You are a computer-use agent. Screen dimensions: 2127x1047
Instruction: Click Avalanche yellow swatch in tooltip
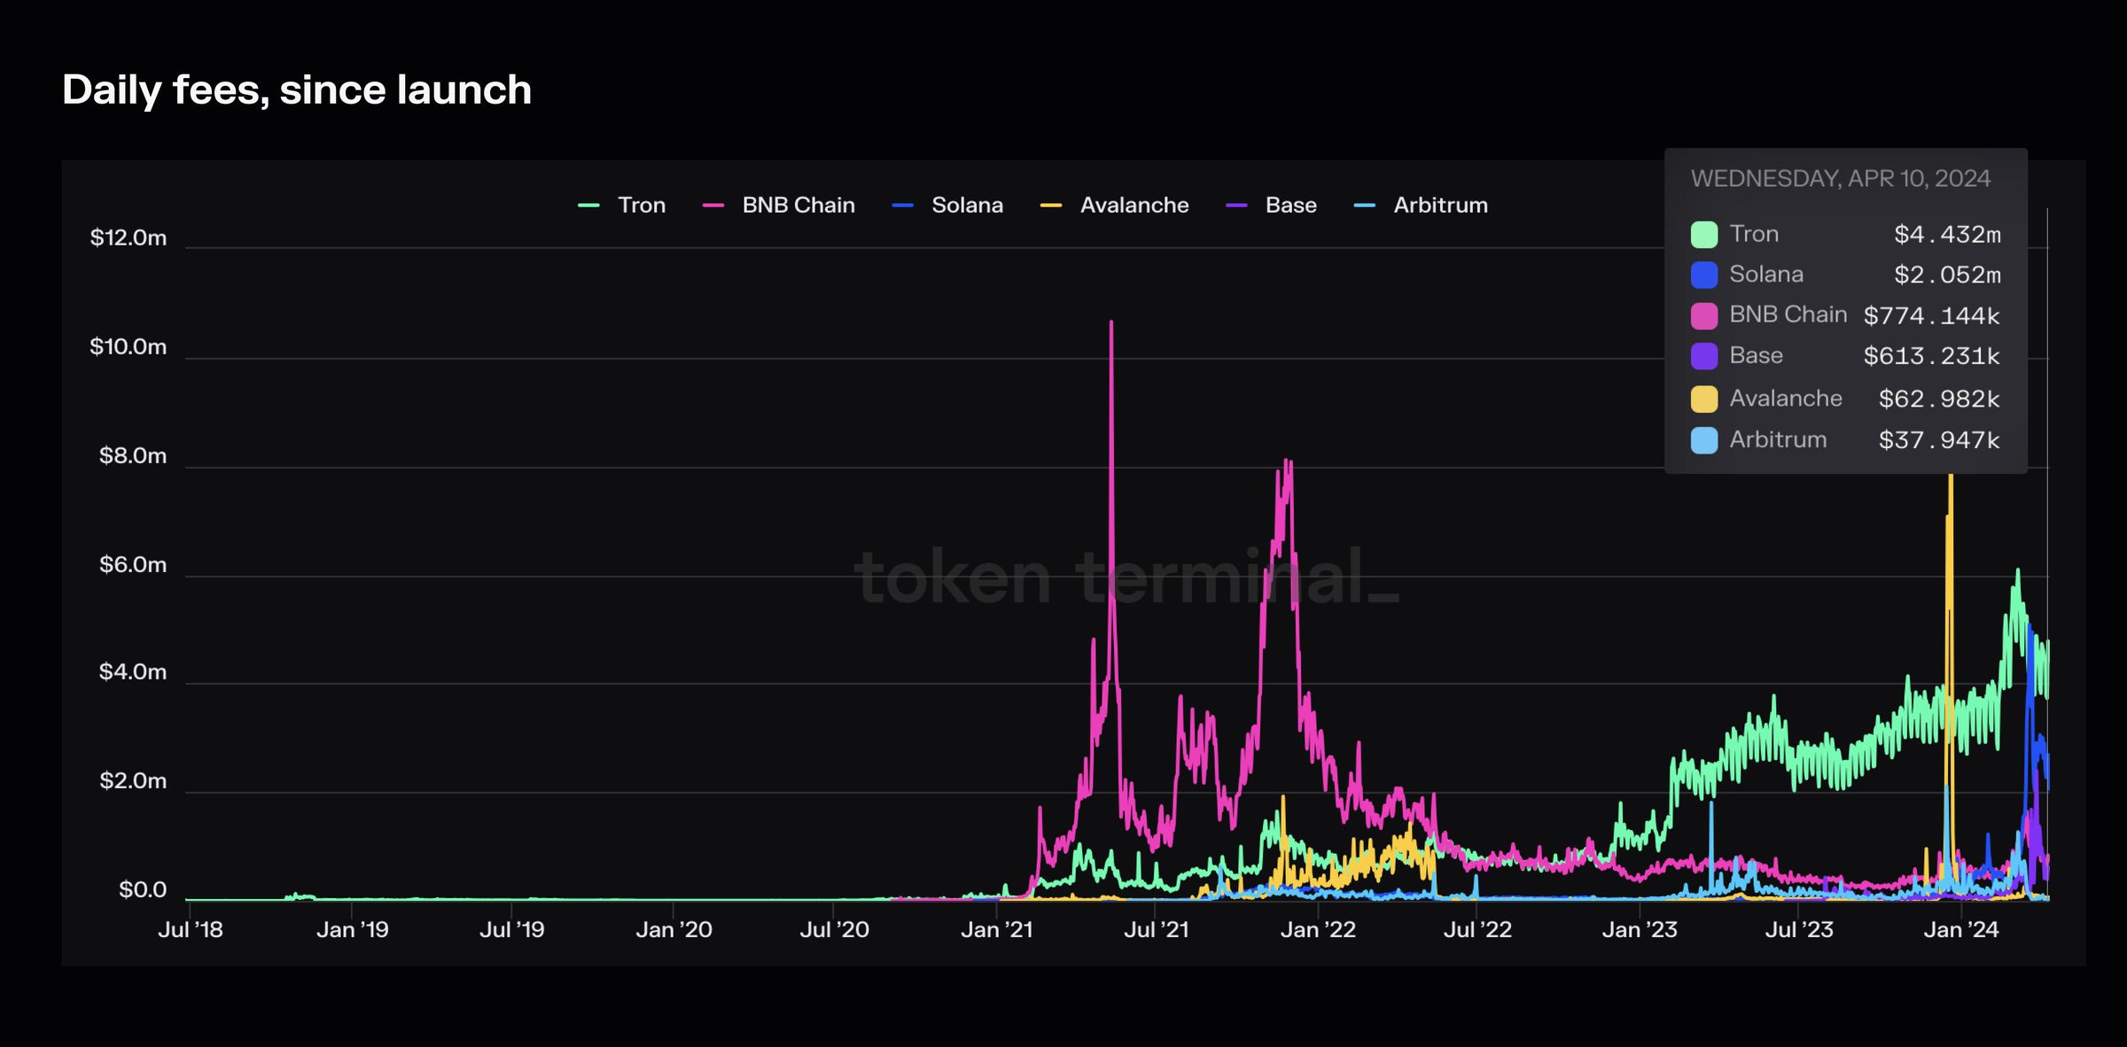pyautogui.click(x=1703, y=399)
